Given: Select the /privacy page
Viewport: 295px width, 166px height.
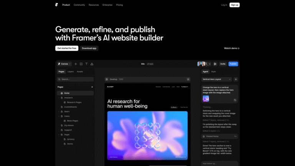Looking at the screenshot, I should coord(71,139).
